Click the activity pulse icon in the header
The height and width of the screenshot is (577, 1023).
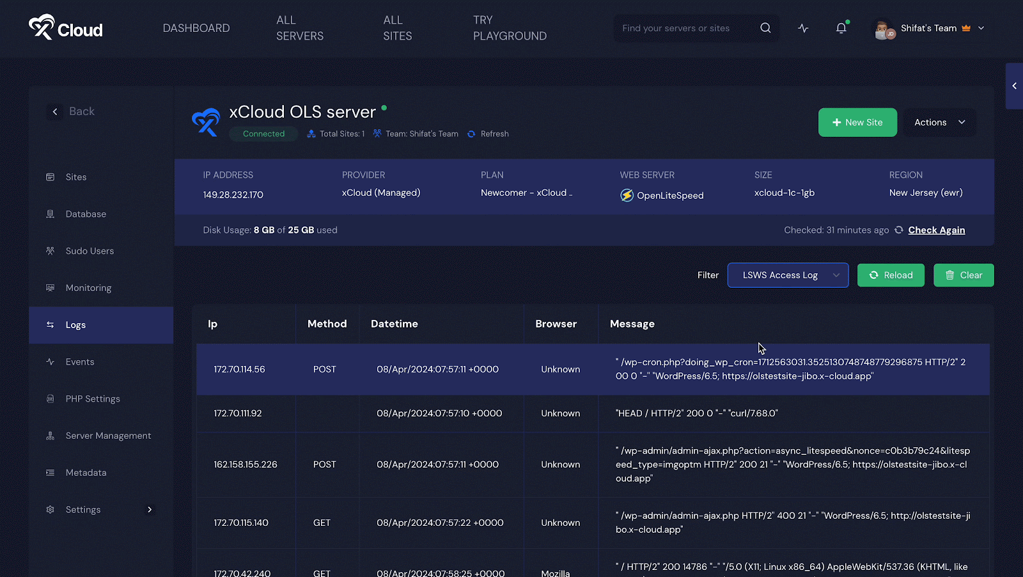click(x=803, y=28)
